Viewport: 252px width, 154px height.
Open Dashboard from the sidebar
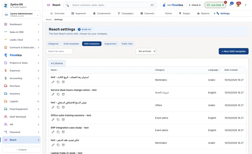point(21,24)
